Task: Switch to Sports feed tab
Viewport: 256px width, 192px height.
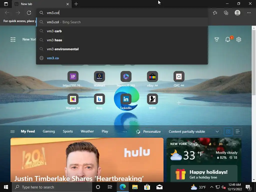Action: pyautogui.click(x=68, y=131)
